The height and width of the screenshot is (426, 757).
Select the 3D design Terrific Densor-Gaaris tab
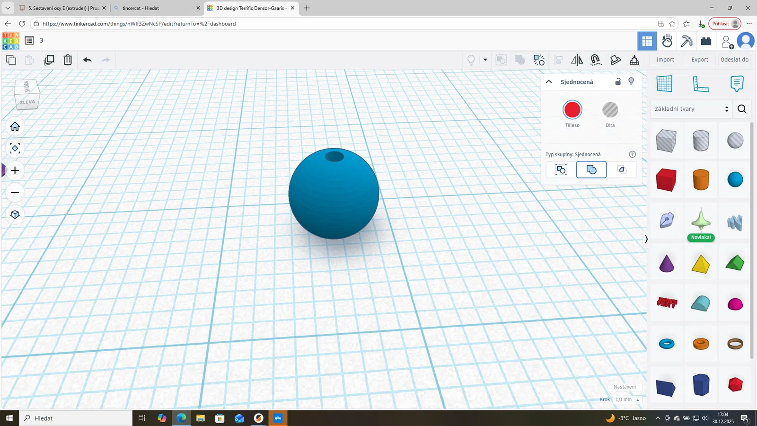coord(252,8)
